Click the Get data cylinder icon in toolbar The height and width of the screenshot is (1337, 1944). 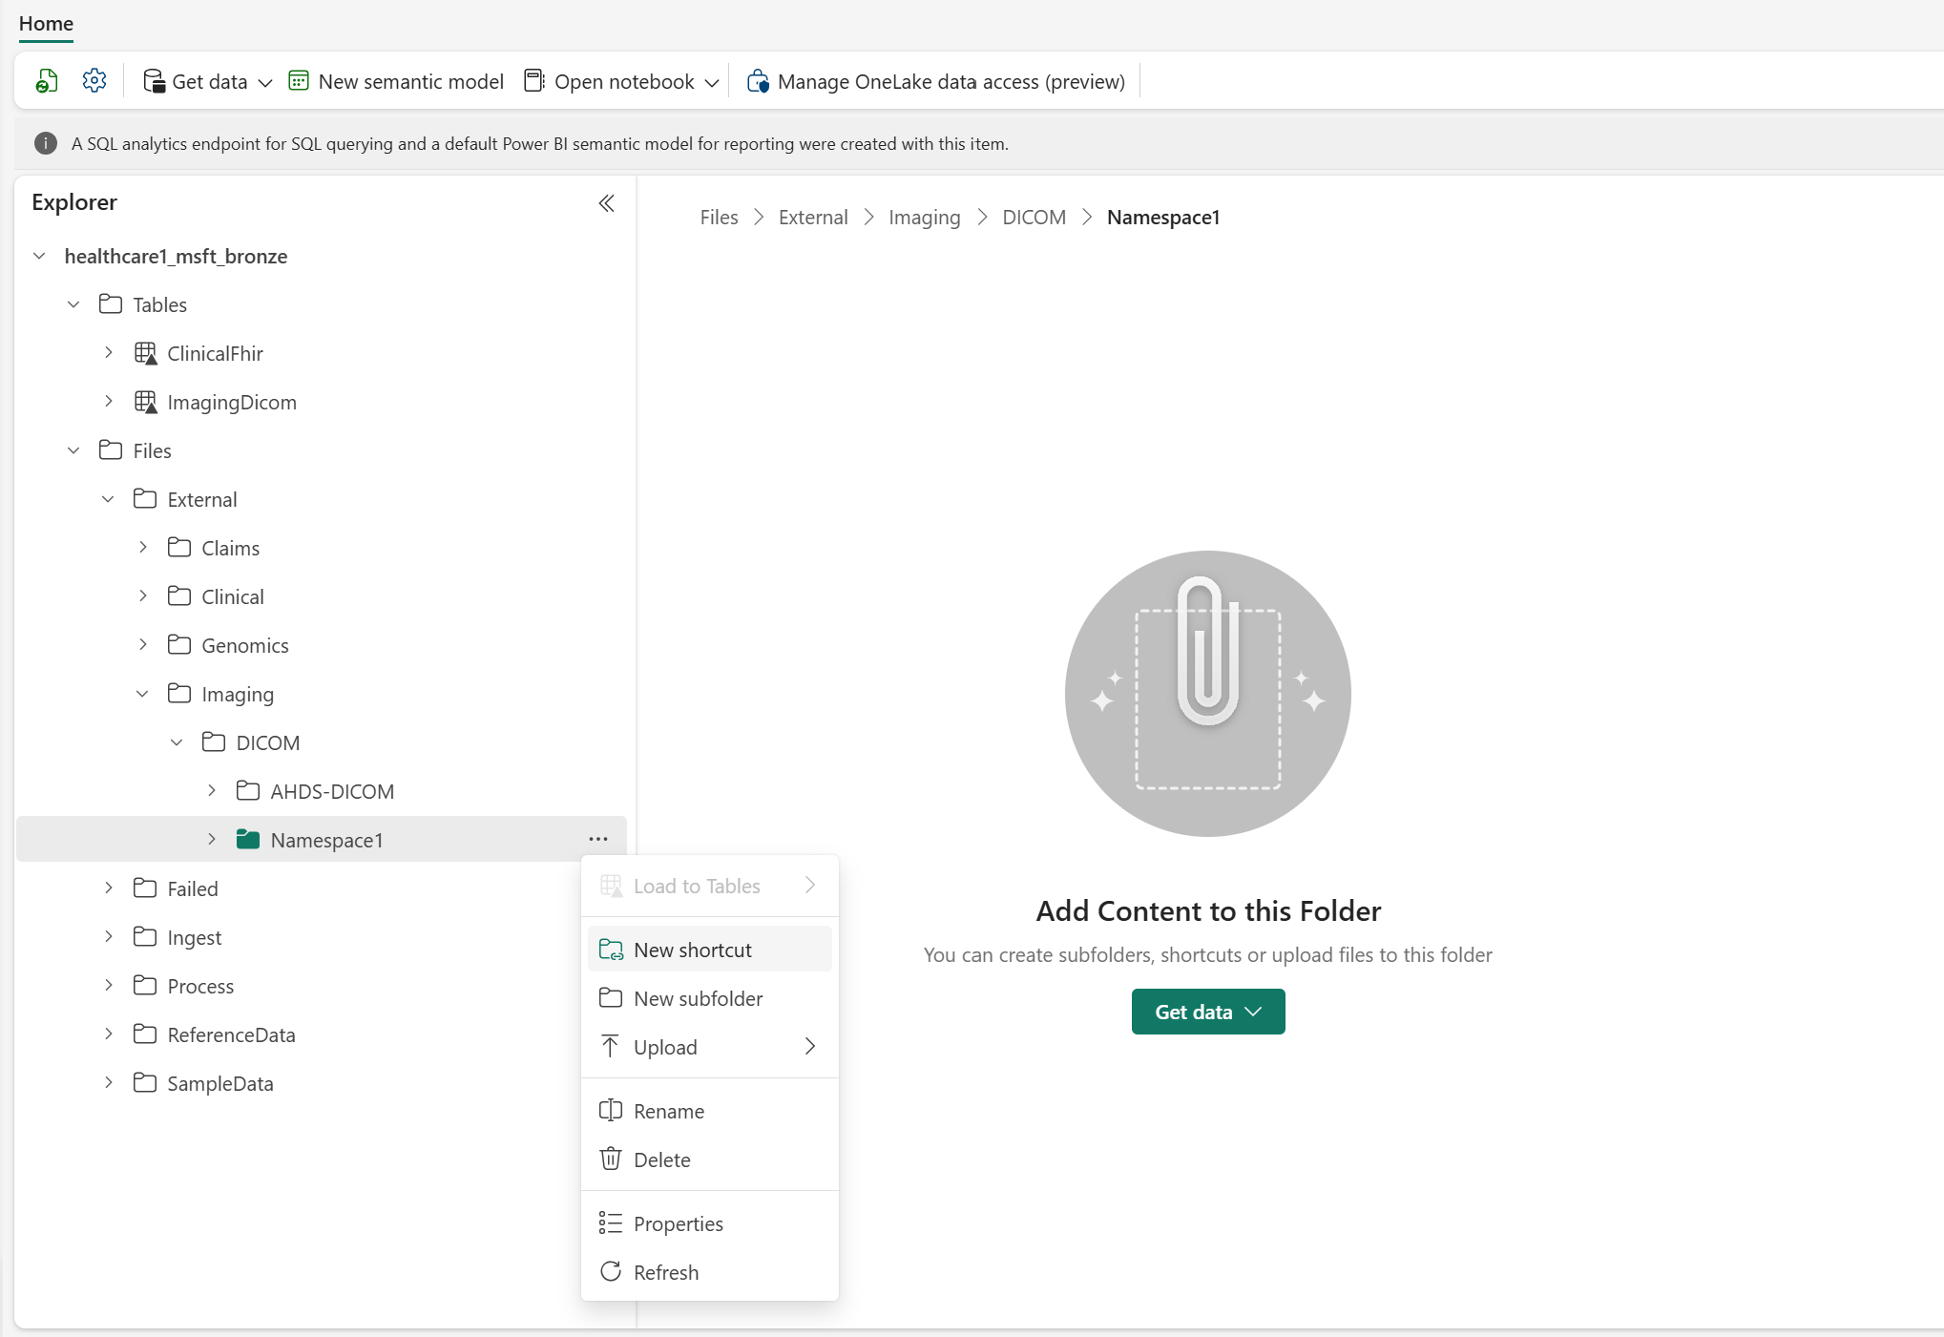pos(154,81)
